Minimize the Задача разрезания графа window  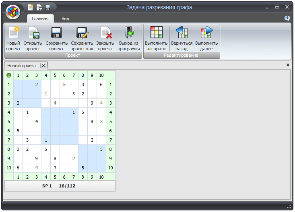267,8
